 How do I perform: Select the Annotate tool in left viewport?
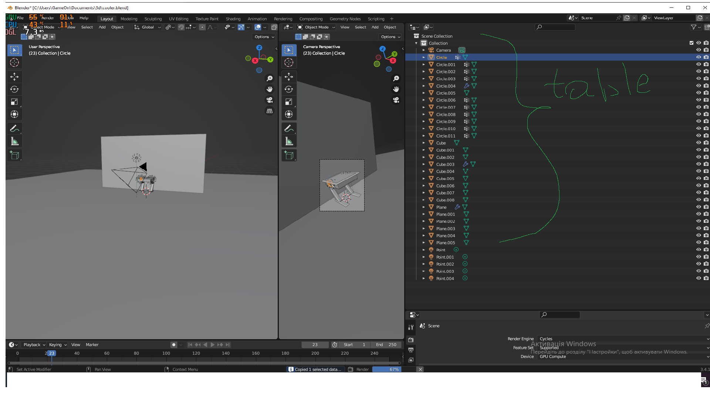pos(14,129)
